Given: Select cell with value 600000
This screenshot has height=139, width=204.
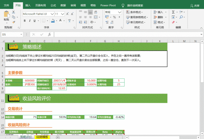Looking at the screenshot, I should (x=30, y=80).
